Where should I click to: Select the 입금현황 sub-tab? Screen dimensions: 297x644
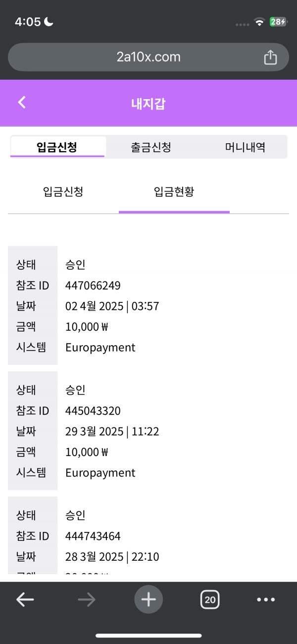[x=174, y=192]
